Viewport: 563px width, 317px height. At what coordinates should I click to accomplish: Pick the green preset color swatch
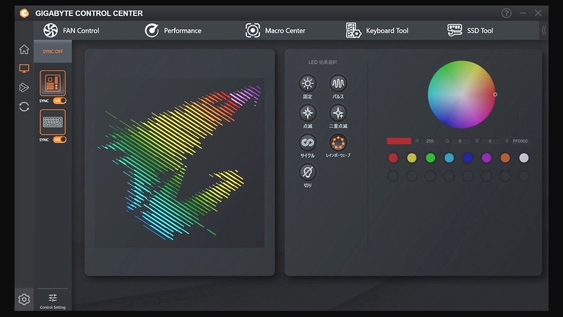click(430, 158)
